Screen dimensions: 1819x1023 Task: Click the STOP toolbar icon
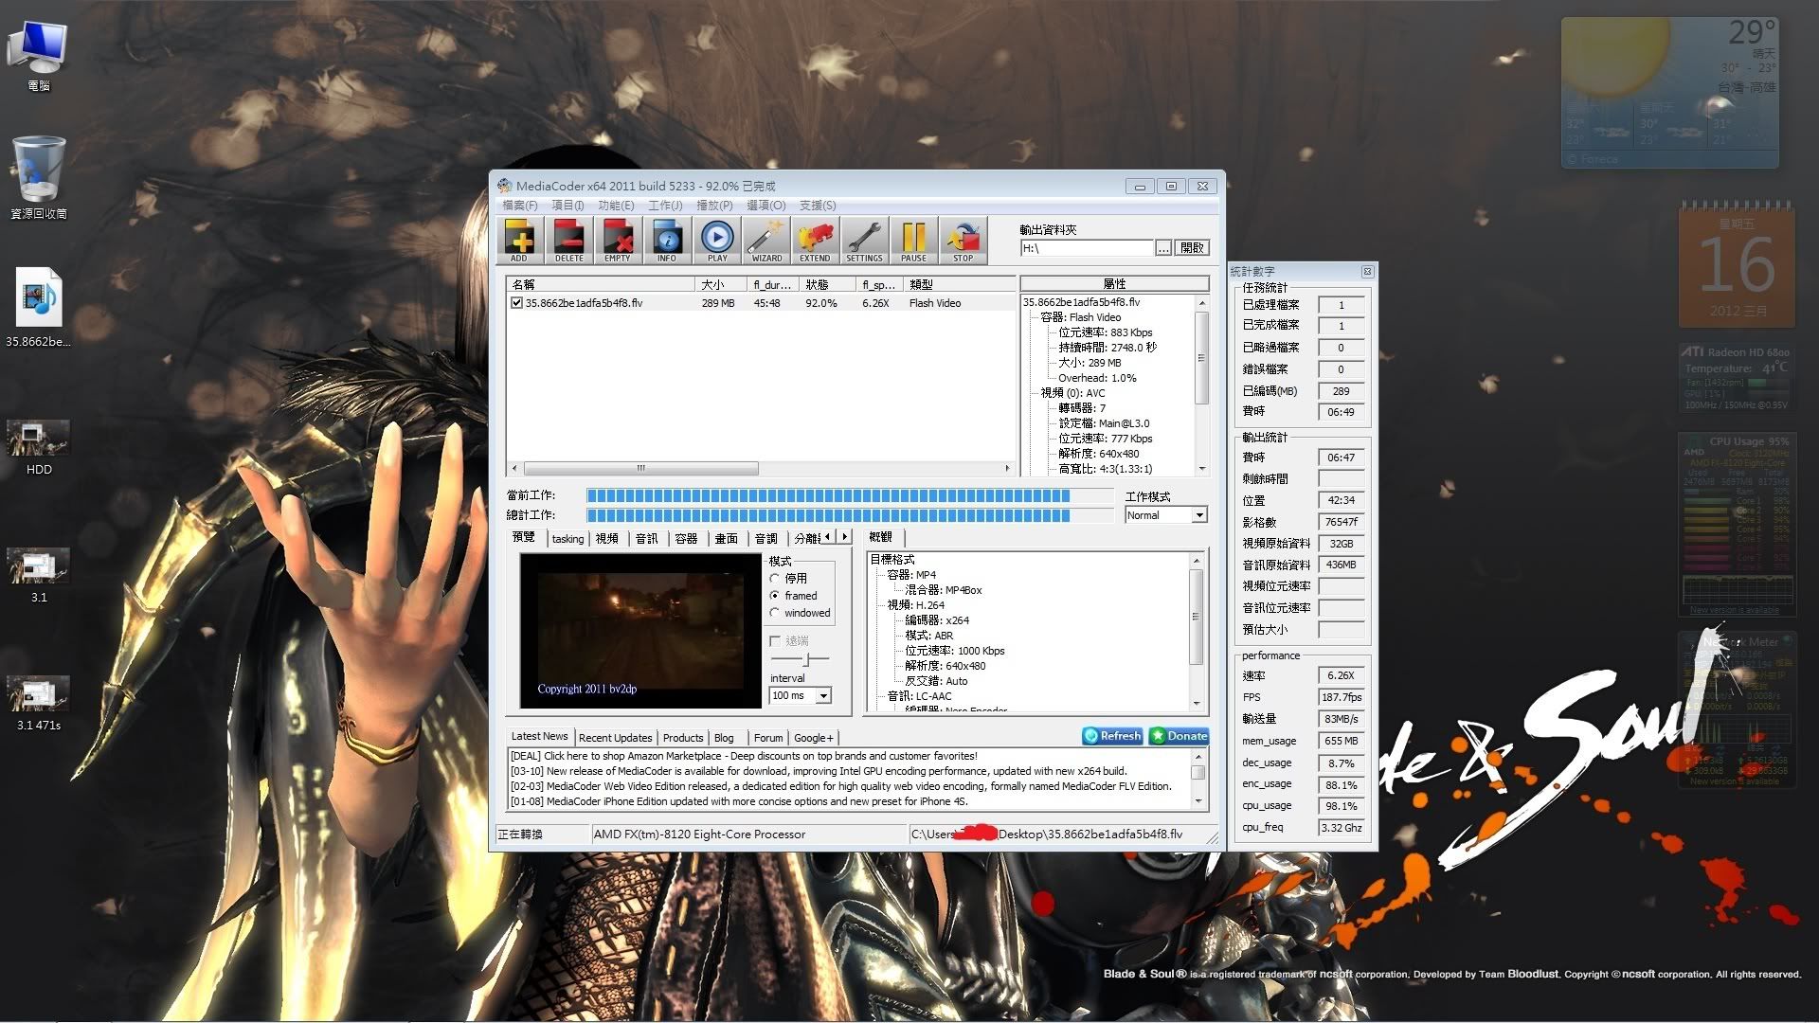click(964, 240)
